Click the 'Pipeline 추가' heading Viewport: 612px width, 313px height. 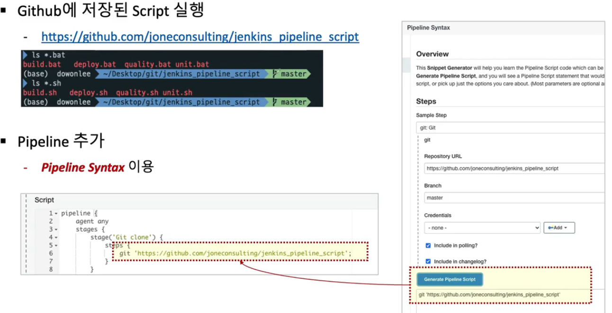[x=62, y=141]
